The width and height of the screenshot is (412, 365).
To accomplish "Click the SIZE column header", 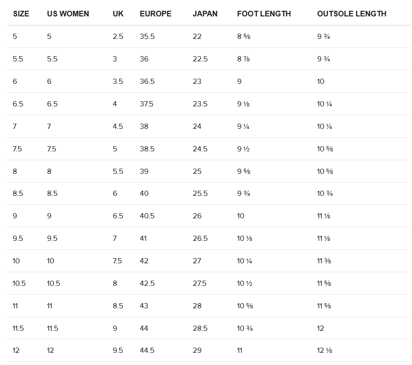I will click(21, 14).
